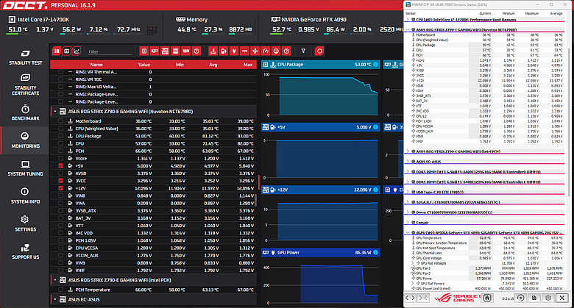Open info icon on GPU Power graph
This screenshot has height=308, width=574.
coord(375,252)
